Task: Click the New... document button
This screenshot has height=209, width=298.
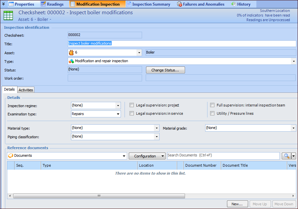Action: point(237,204)
